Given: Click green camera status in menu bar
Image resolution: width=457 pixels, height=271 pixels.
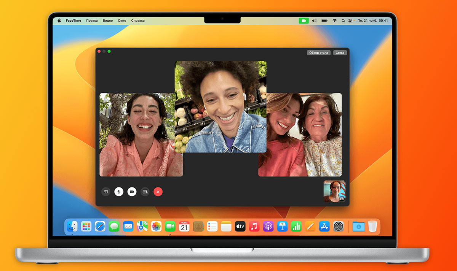Looking at the screenshot, I should (x=304, y=21).
